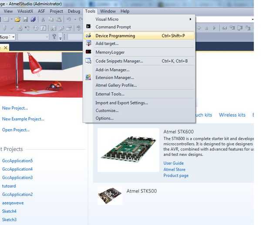The height and width of the screenshot is (225, 270).
Task: Open the Micro board dropdown
Action: pyautogui.click(x=13, y=37)
